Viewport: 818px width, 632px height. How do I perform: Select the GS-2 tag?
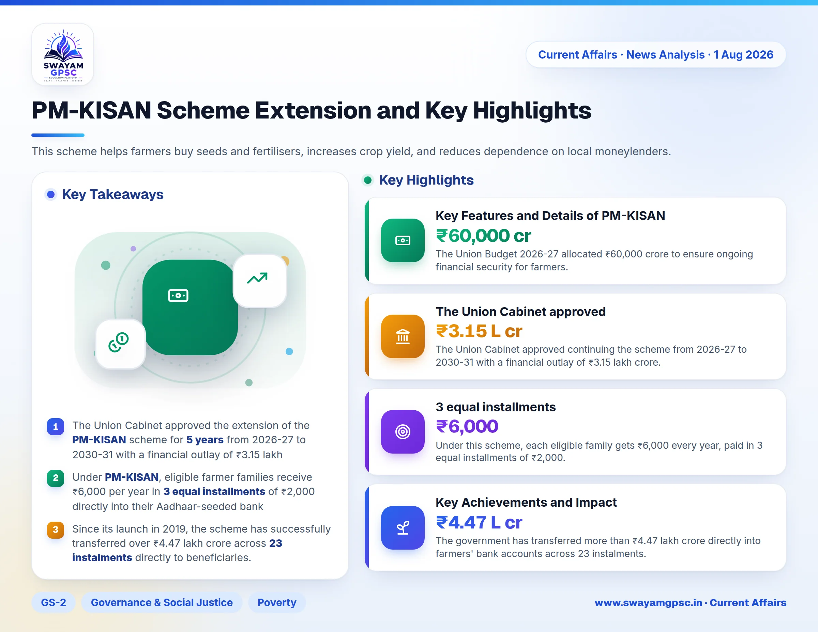(54, 602)
